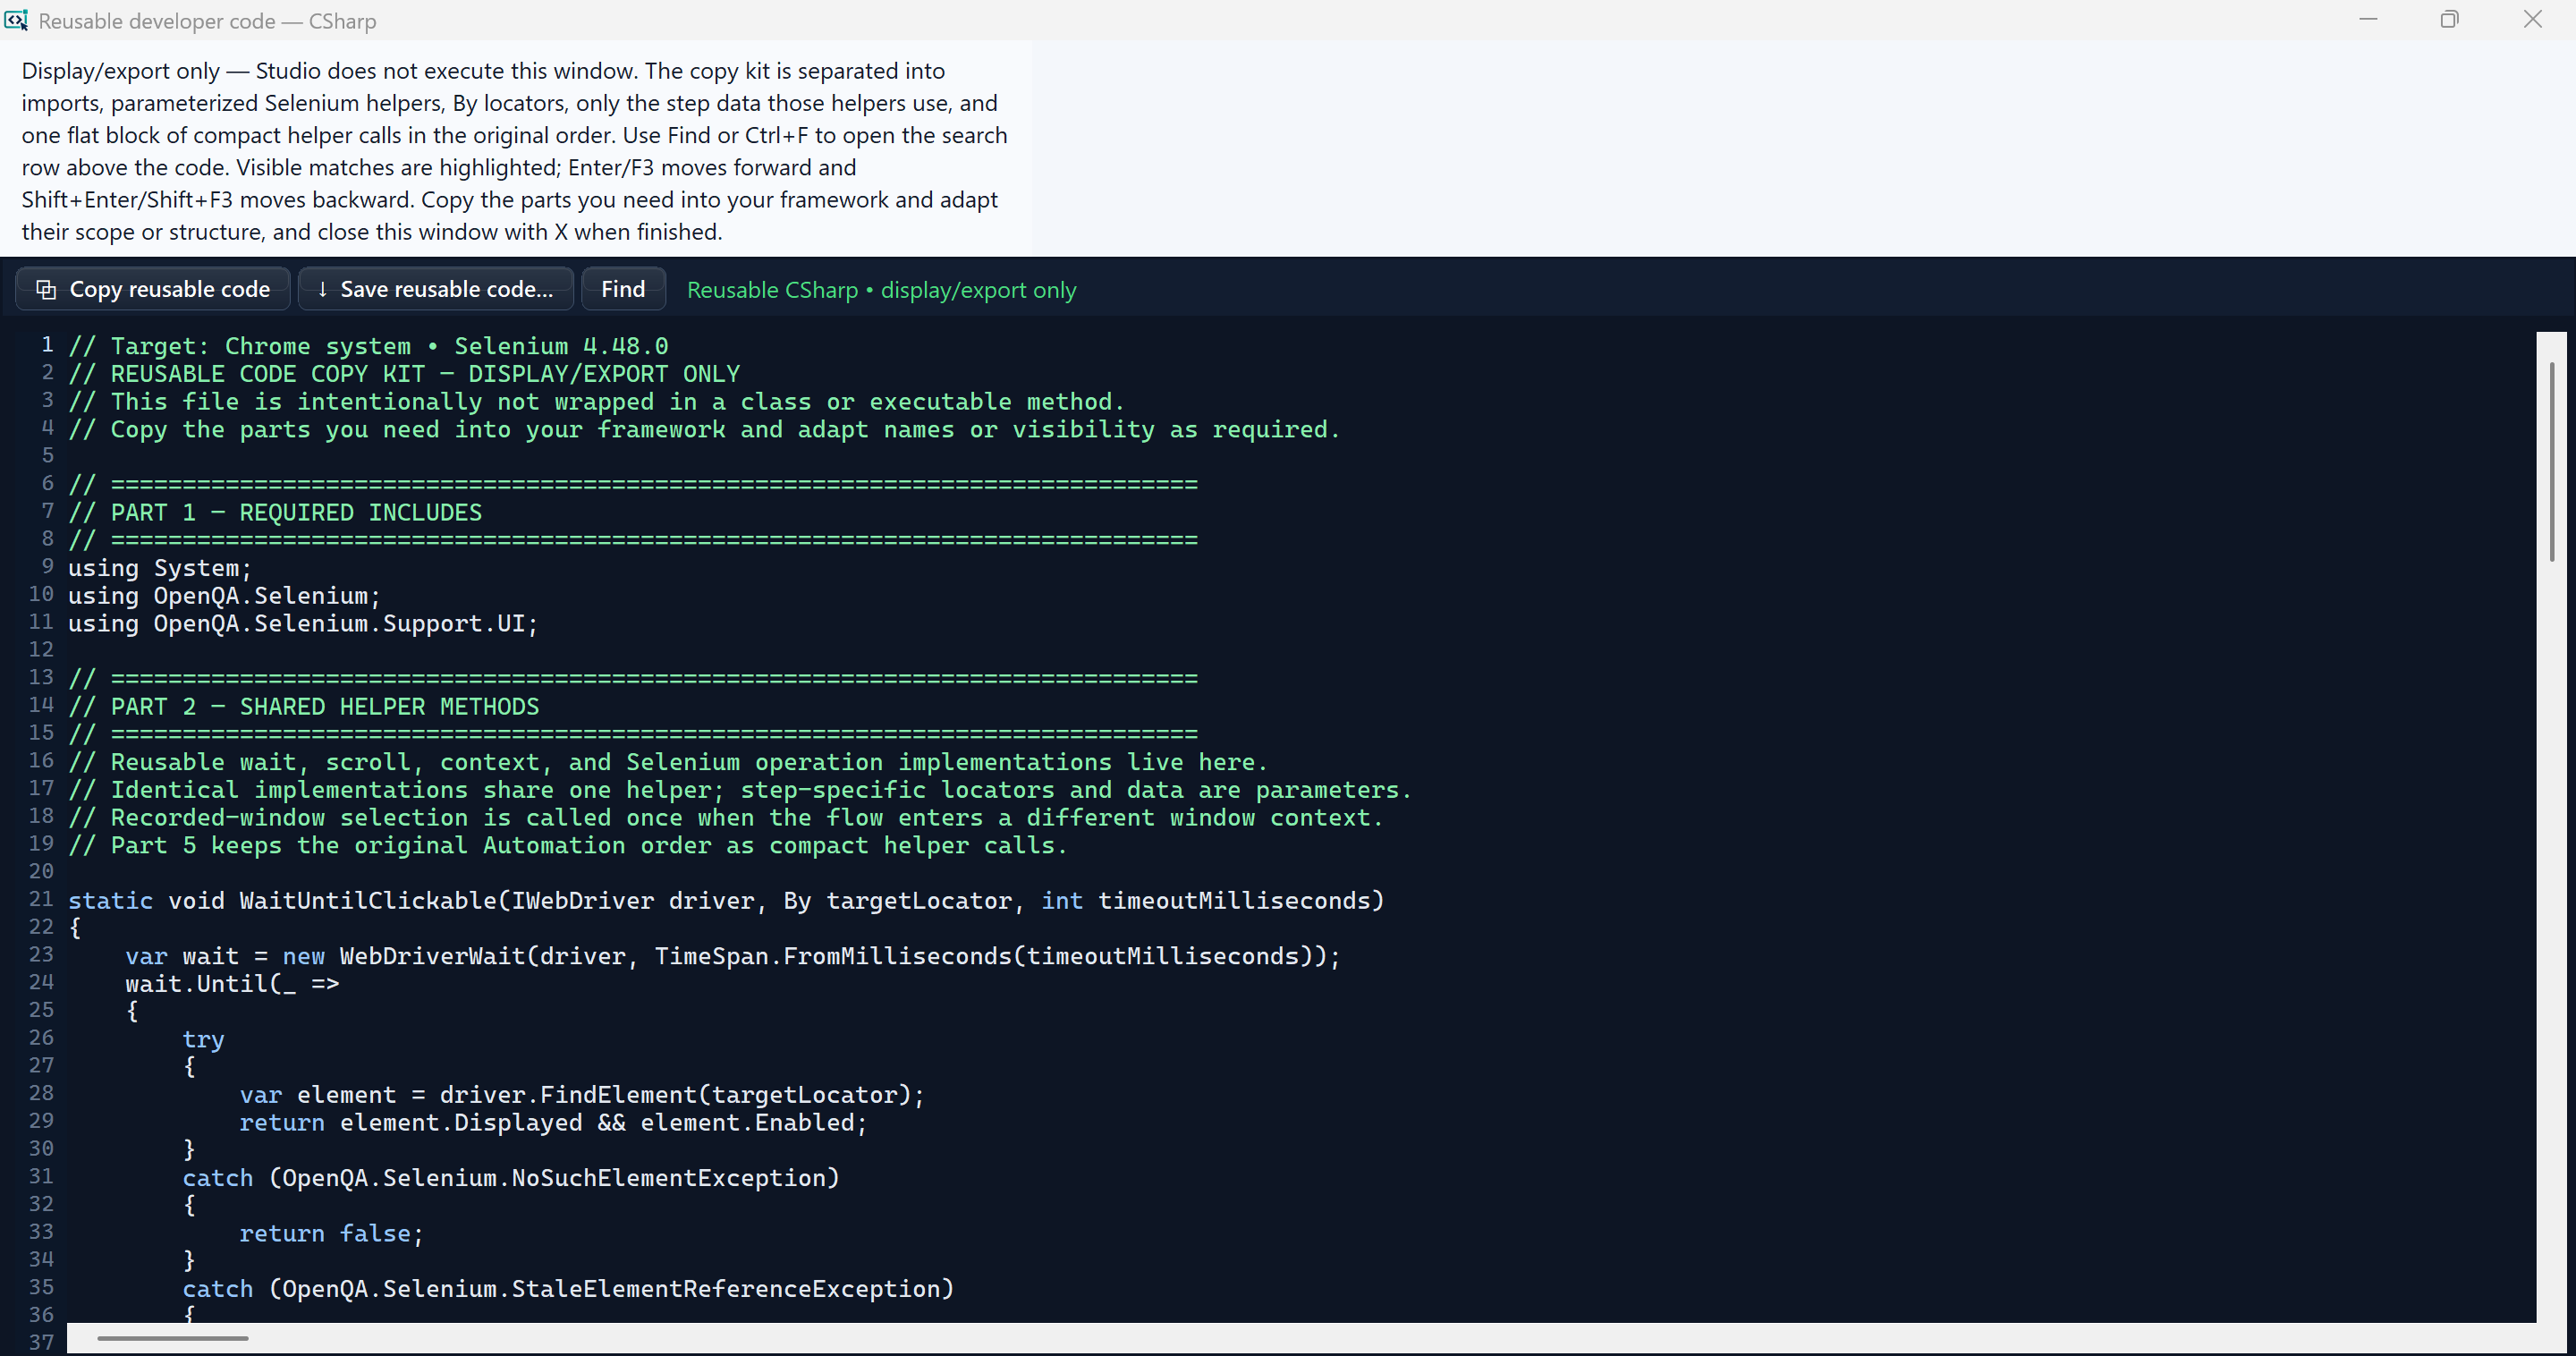Click the 'PART 1 — REQUIRED INCLUDES' comment
Screen dimensions: 2576x1356
click(x=275, y=512)
